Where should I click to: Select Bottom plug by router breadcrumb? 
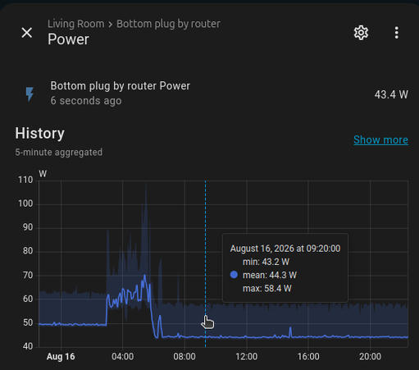168,24
